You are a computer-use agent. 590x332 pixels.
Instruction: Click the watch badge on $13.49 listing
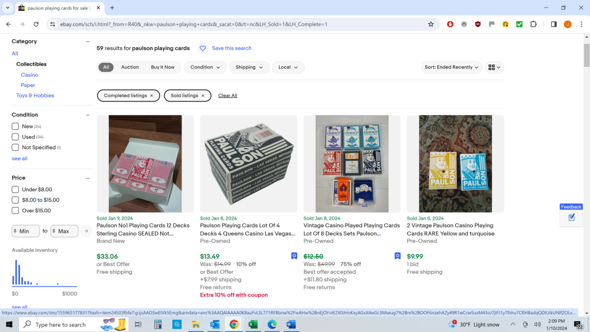pos(294,256)
